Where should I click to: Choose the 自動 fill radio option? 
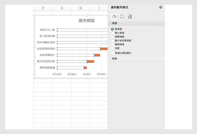(x=112, y=48)
